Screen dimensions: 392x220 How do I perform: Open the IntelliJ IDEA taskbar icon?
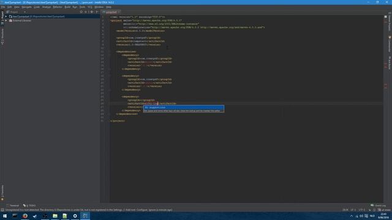click(85, 216)
